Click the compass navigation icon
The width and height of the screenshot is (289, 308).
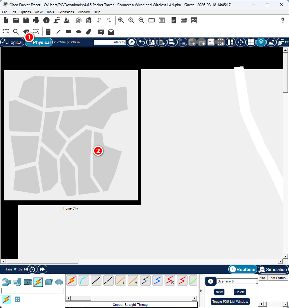132,42
